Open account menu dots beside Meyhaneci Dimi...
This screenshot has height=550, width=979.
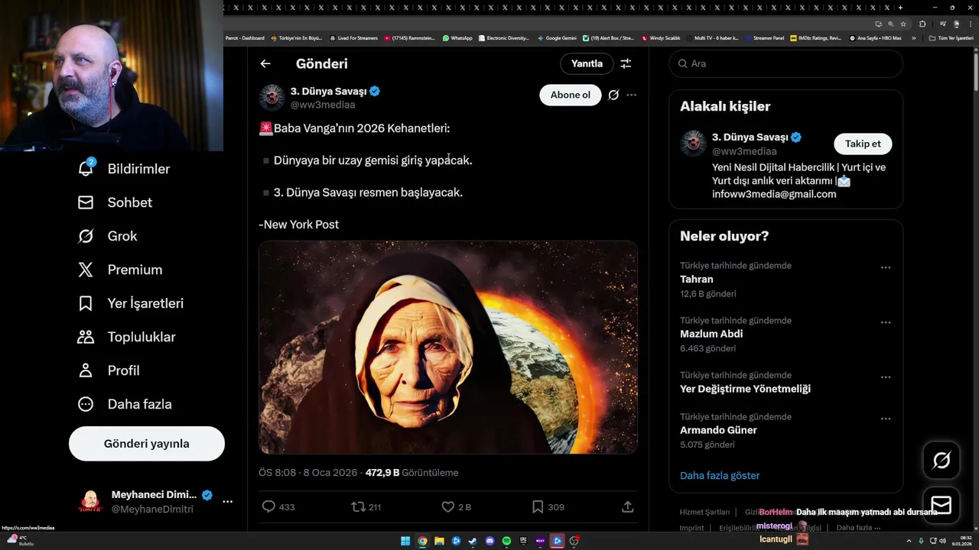[x=227, y=502]
